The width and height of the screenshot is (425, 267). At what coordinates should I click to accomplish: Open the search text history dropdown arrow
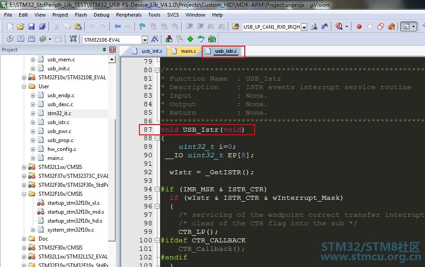304,27
